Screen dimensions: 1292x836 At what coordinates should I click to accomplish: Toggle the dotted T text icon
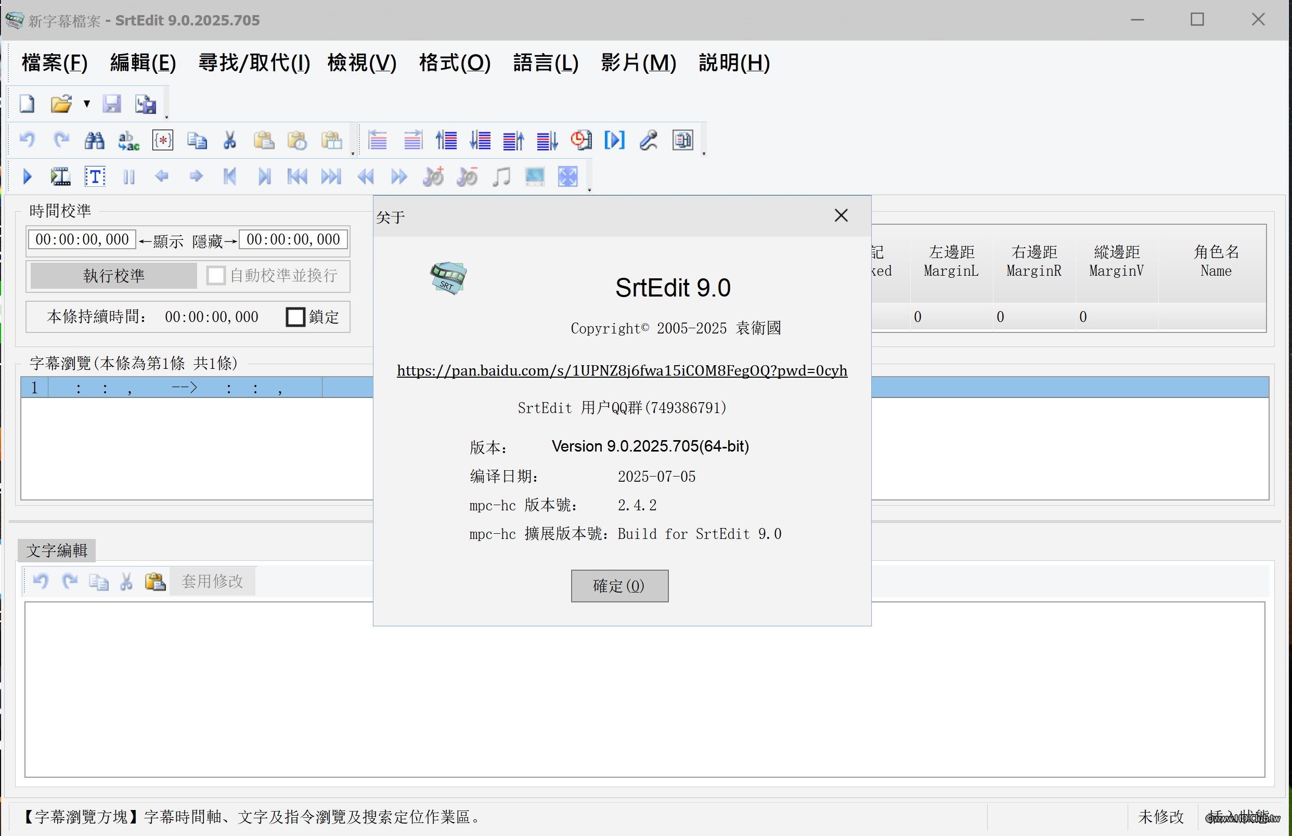tap(95, 176)
